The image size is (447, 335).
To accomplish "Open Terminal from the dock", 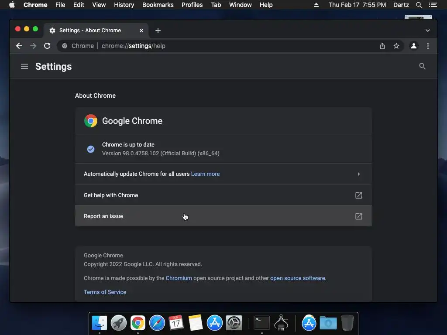I will point(262,323).
